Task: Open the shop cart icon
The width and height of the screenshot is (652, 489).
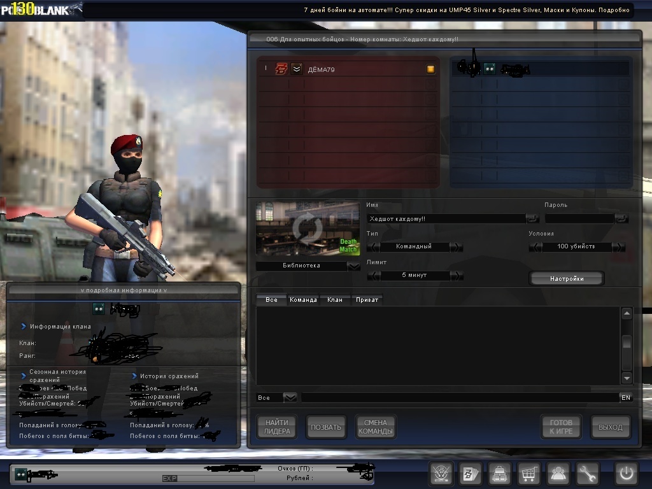Action: point(529,474)
